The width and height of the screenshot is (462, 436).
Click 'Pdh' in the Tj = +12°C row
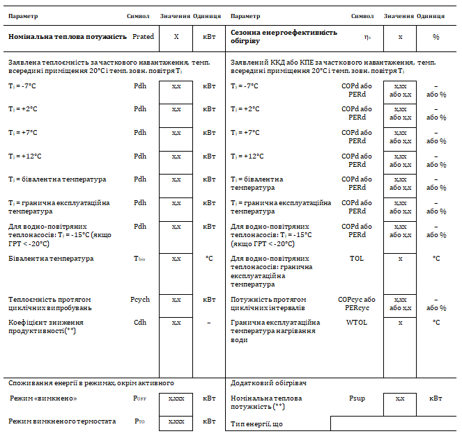(x=140, y=156)
